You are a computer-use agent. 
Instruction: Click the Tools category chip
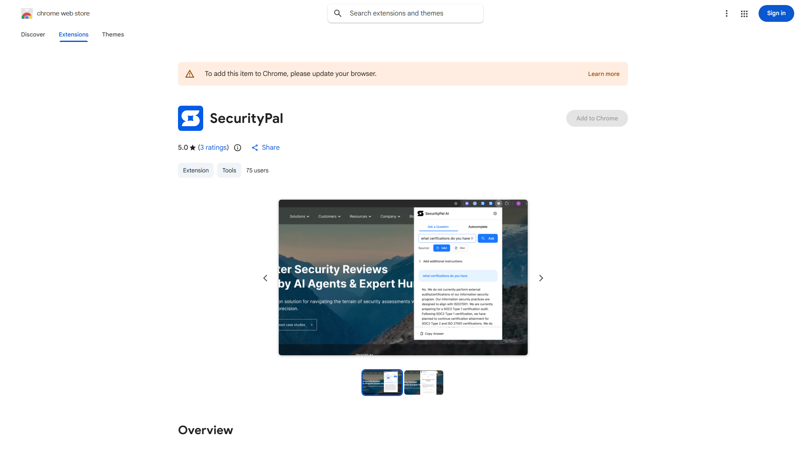(229, 170)
